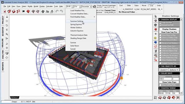Click the A_SHADOWS script button
This screenshot has width=185, height=104.
(x=128, y=9)
